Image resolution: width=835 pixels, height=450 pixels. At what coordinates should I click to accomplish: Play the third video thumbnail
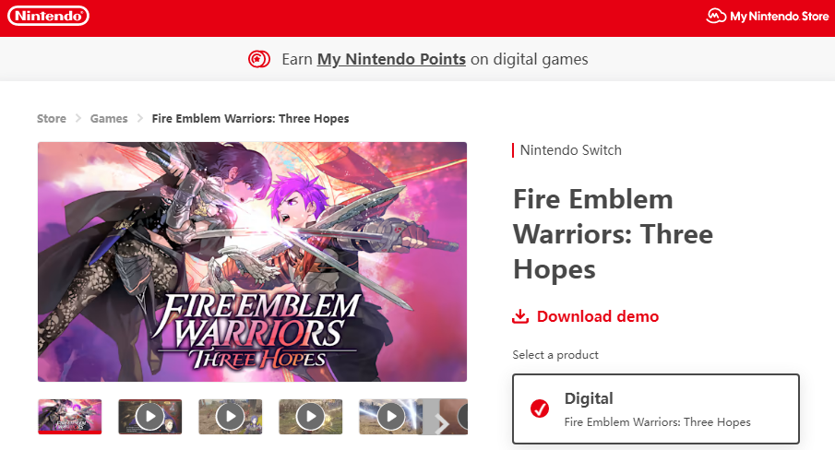[x=310, y=417]
